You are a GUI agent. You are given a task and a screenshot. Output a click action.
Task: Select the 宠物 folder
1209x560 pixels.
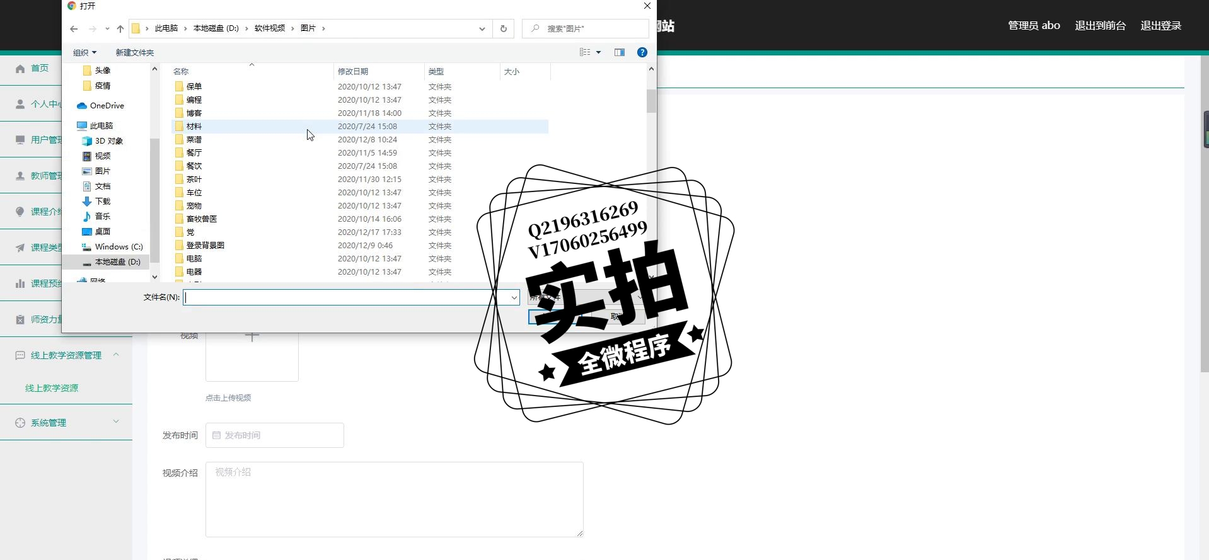[360, 206]
